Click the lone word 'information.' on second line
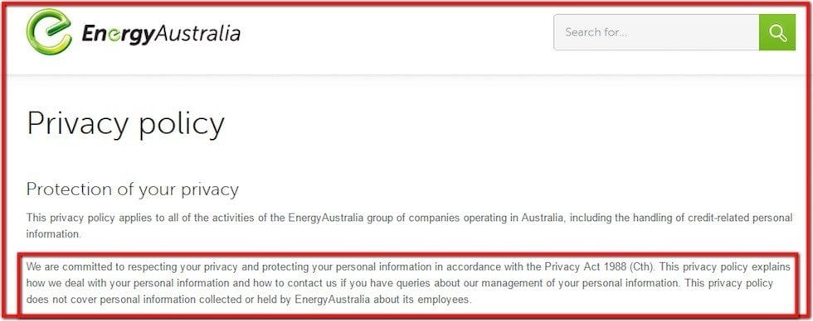 pos(54,234)
